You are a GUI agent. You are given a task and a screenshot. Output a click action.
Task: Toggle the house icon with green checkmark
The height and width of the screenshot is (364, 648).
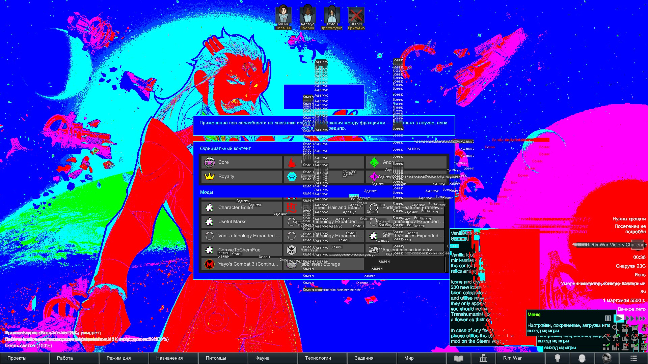tap(616, 337)
